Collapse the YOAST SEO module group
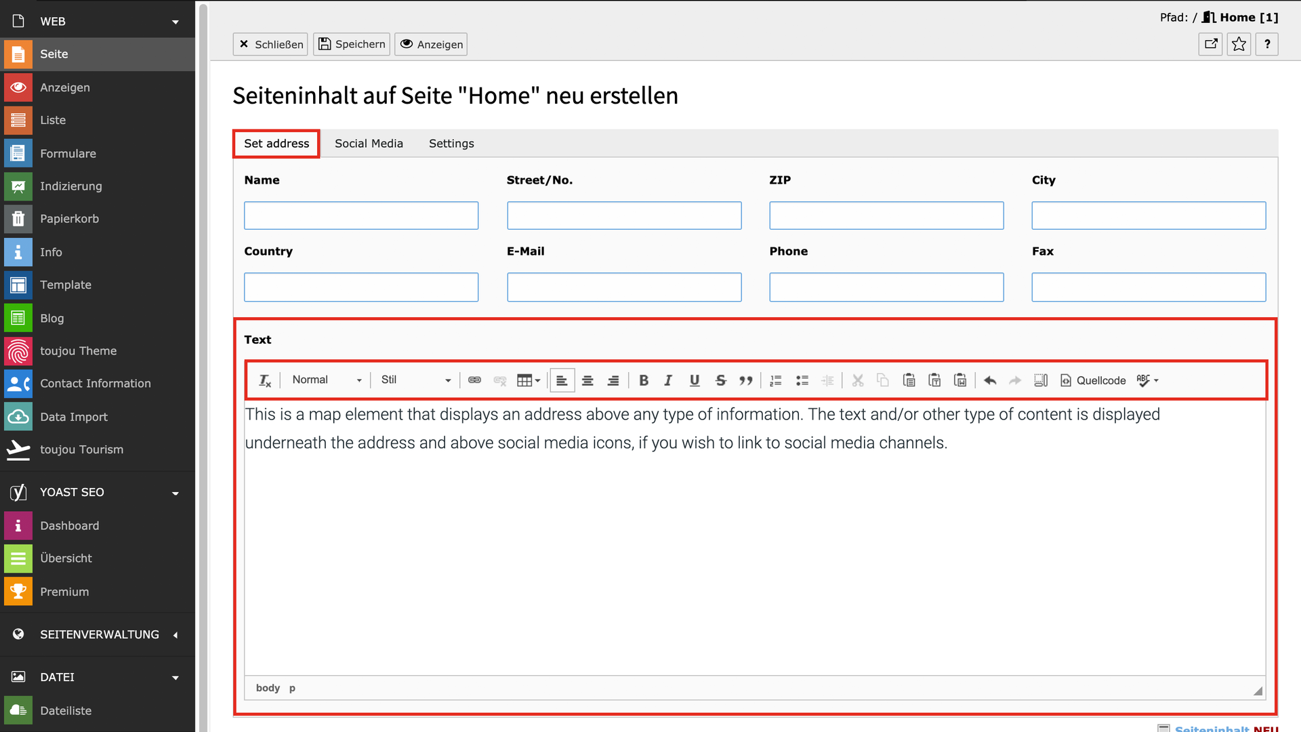Image resolution: width=1301 pixels, height=732 pixels. click(175, 493)
